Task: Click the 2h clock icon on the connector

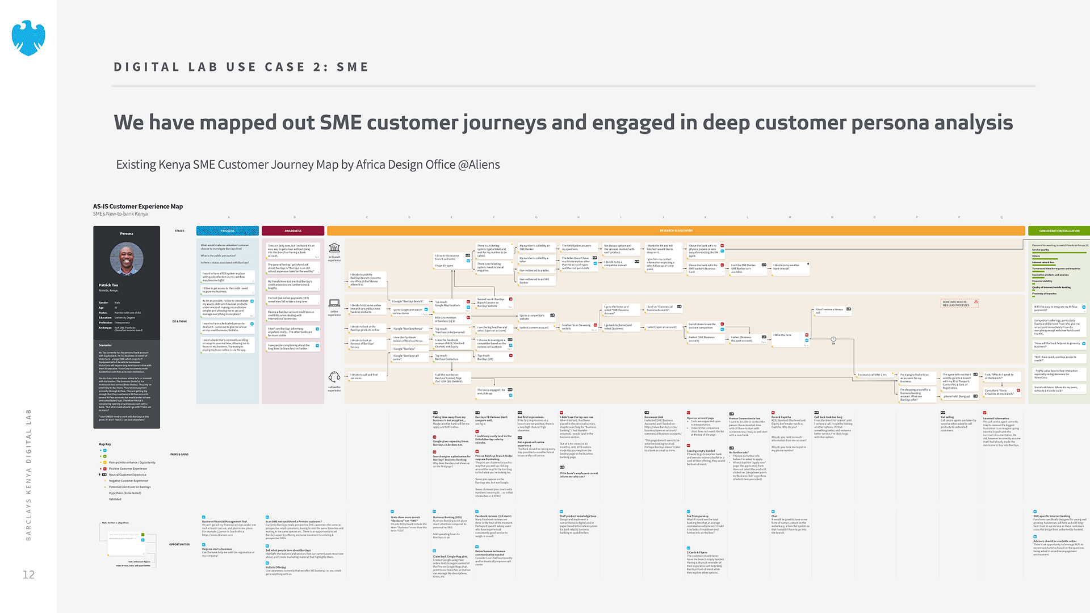Action: pyautogui.click(x=833, y=339)
